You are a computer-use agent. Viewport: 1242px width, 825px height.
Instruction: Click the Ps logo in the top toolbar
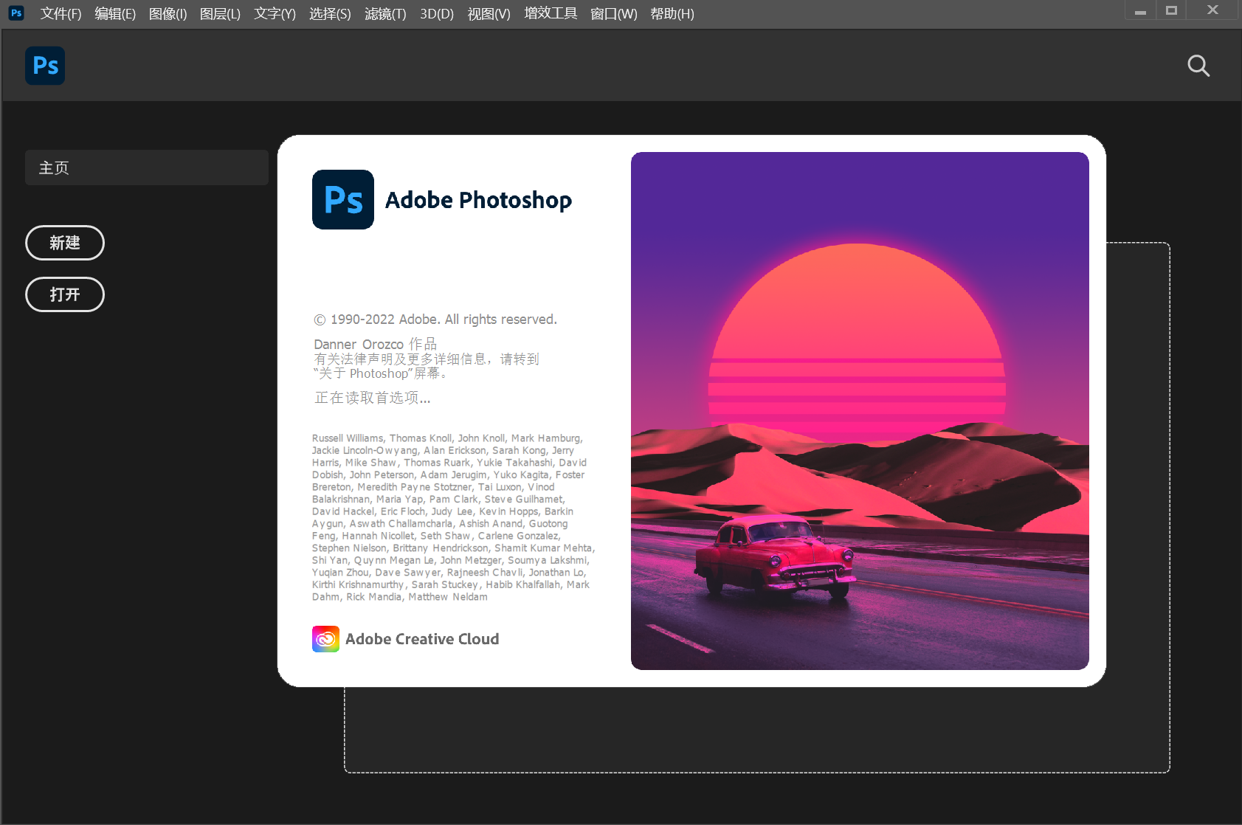tap(45, 66)
